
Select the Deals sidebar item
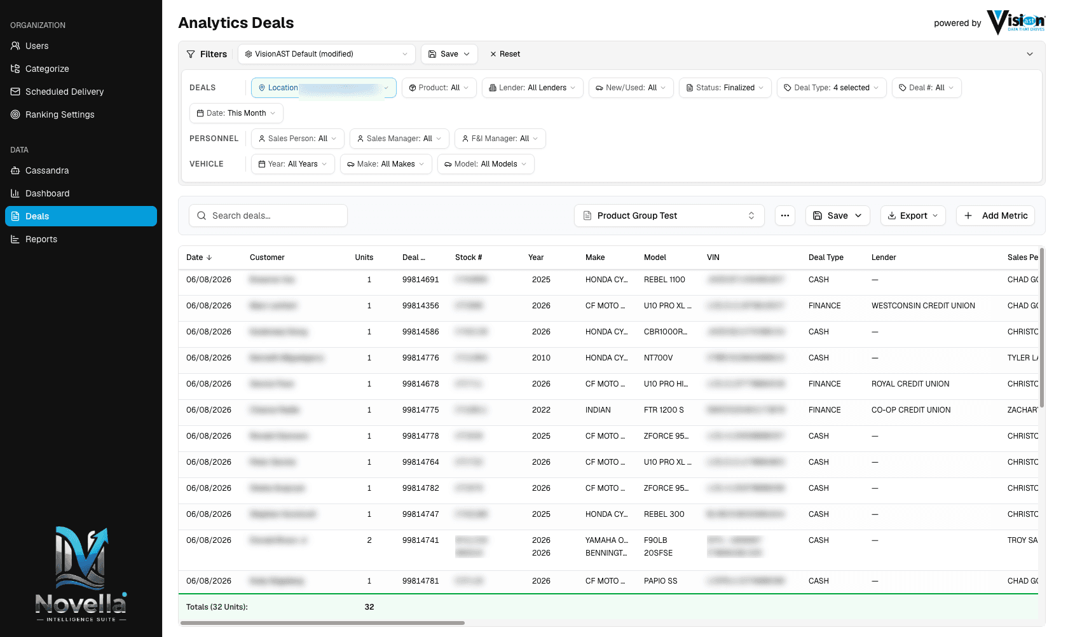tap(81, 216)
